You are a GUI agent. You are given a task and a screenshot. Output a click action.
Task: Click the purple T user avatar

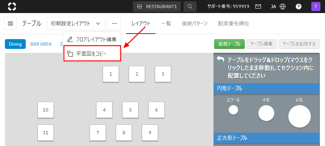click(316, 6)
